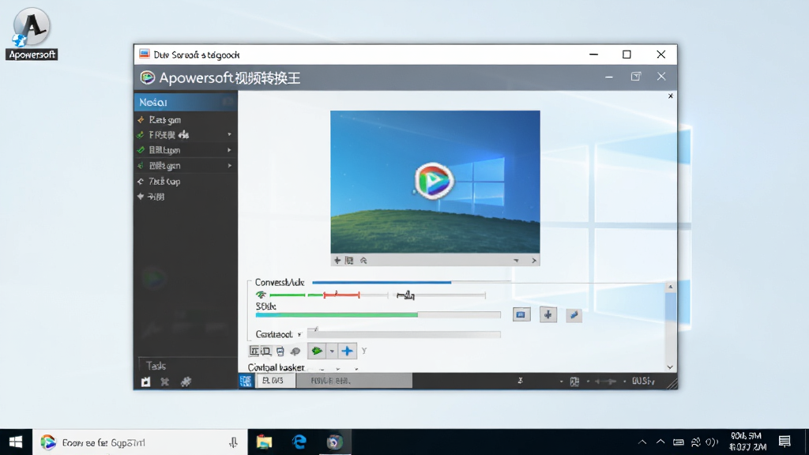Image resolution: width=809 pixels, height=455 pixels.
Task: Expand the arrow on the sidebar row below the orange-icon entry
Action: coord(229,134)
